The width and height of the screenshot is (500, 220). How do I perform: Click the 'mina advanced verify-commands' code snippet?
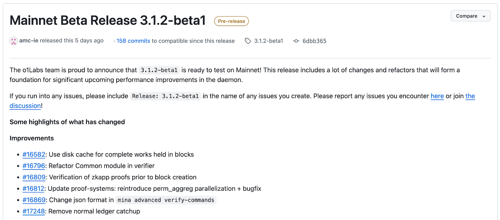tap(166, 200)
